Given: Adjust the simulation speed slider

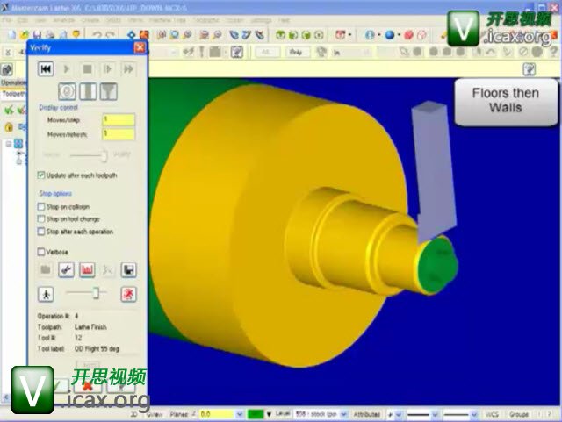Looking at the screenshot, I should tap(96, 293).
